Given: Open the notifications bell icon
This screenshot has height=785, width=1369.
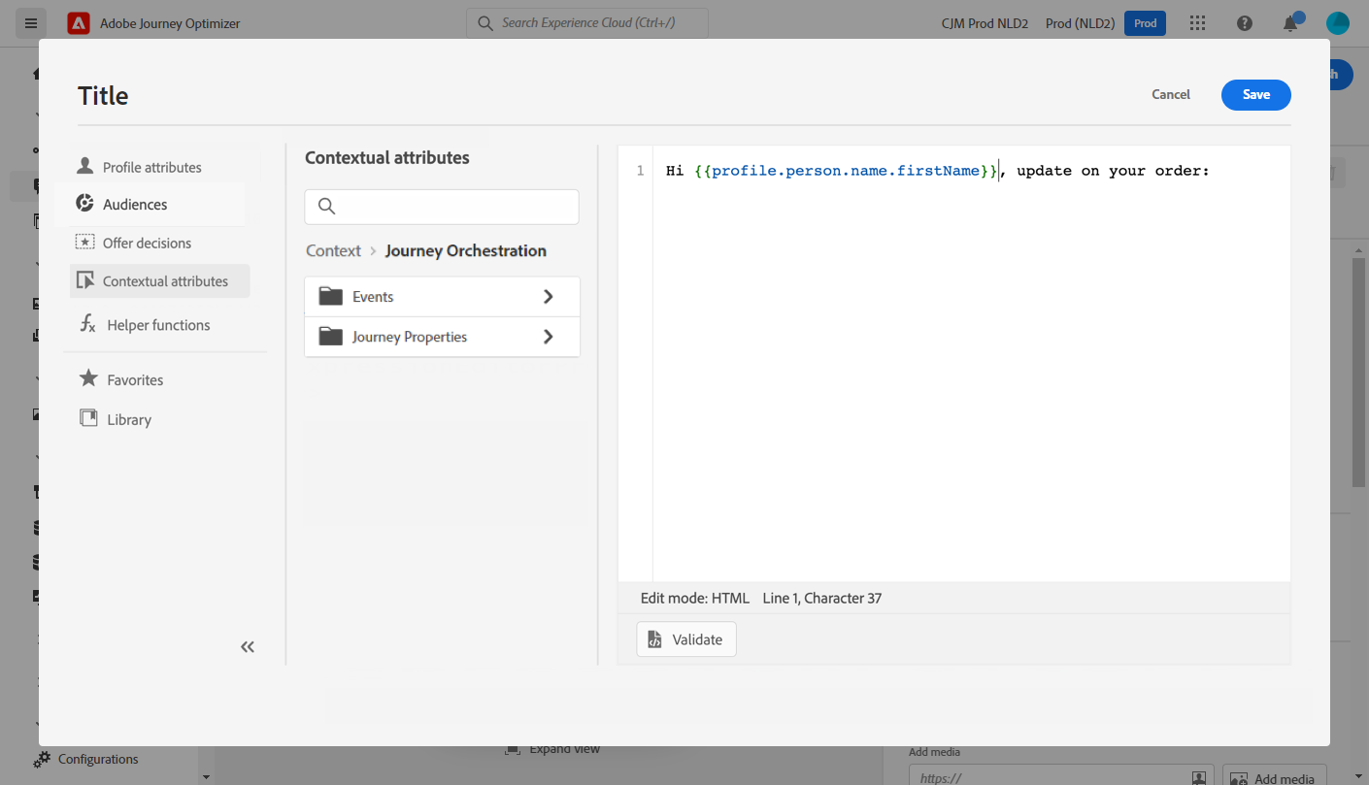Looking at the screenshot, I should [x=1290, y=24].
